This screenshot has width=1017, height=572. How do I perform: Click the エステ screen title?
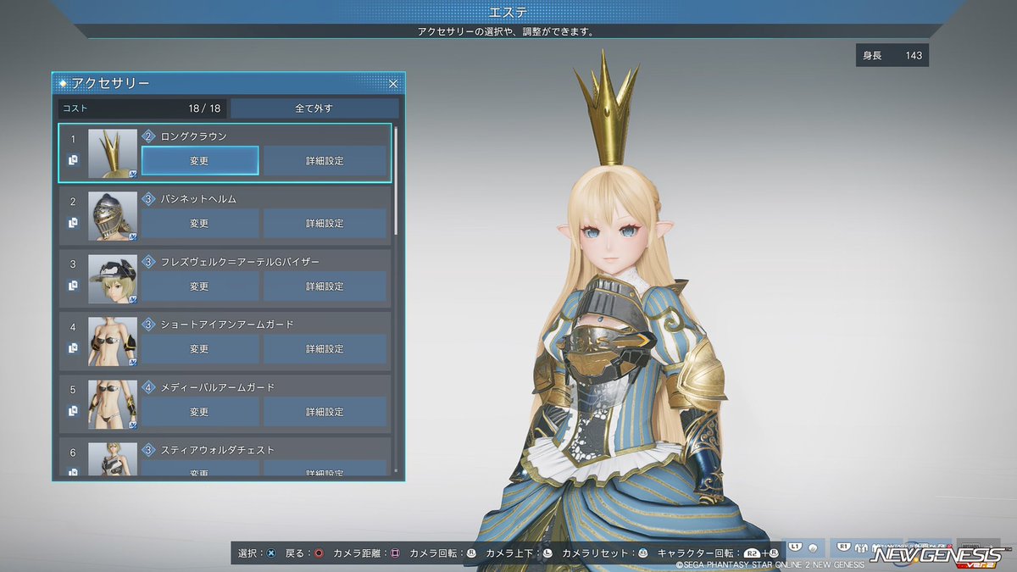point(508,12)
